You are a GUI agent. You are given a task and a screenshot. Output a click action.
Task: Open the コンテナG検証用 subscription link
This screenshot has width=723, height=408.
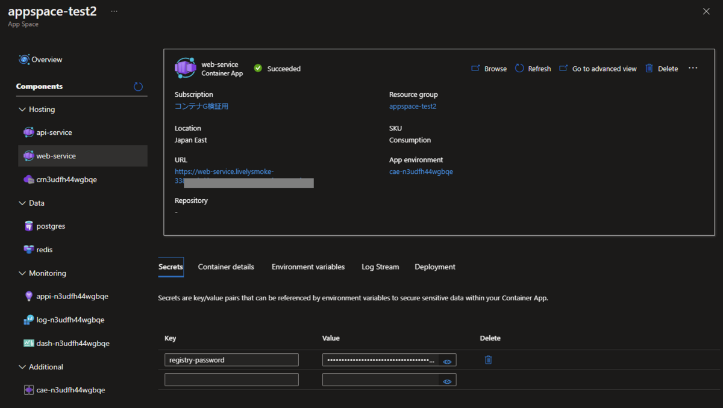click(x=201, y=107)
